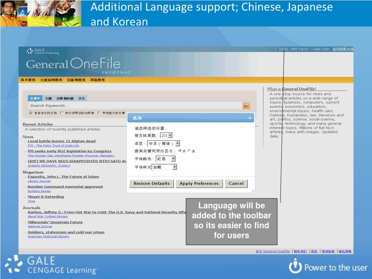Click the Phil Faust - Gale User text
The width and height of the screenshot is (372, 279).
(310, 49)
